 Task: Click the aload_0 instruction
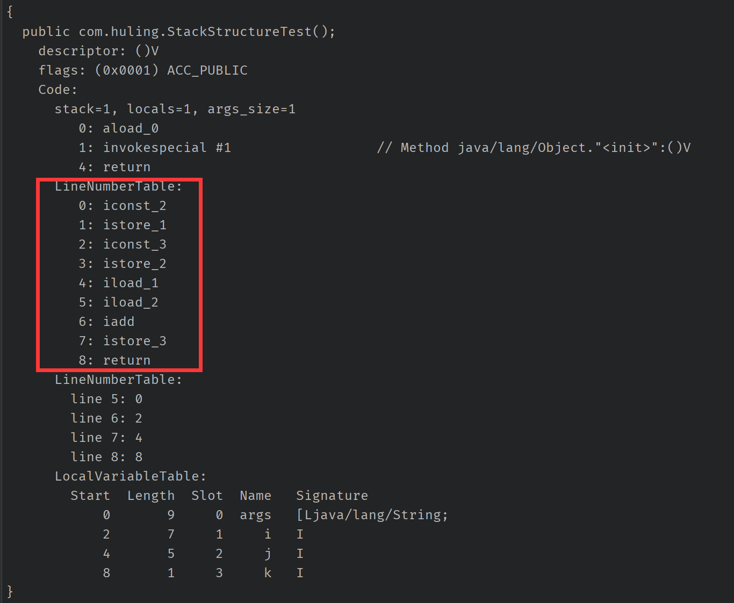click(x=131, y=128)
